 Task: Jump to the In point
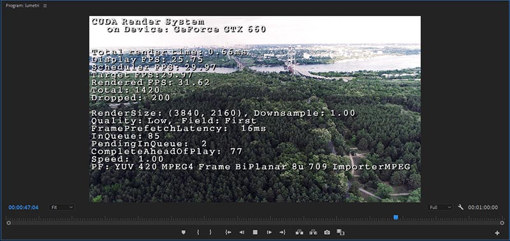(x=228, y=232)
